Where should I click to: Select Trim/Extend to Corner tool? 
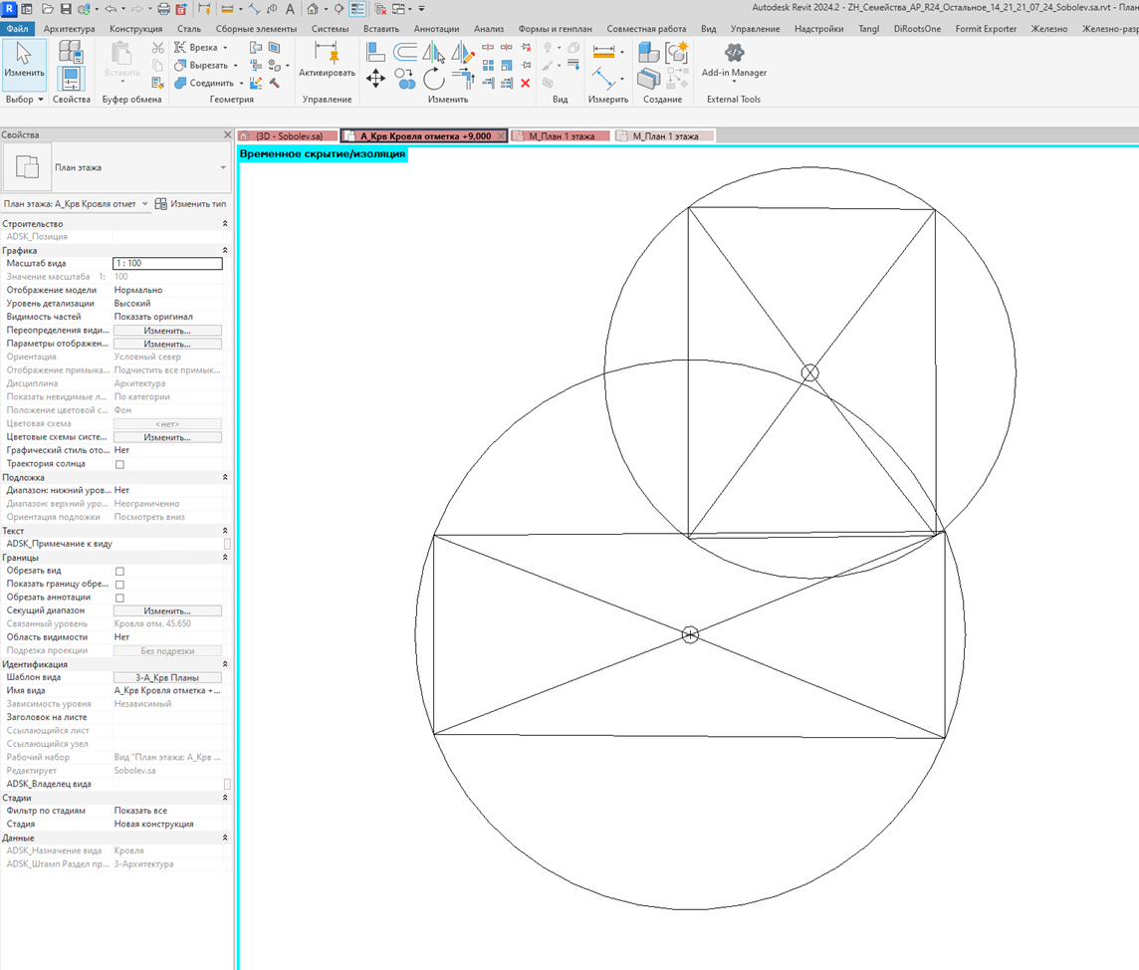point(462,77)
